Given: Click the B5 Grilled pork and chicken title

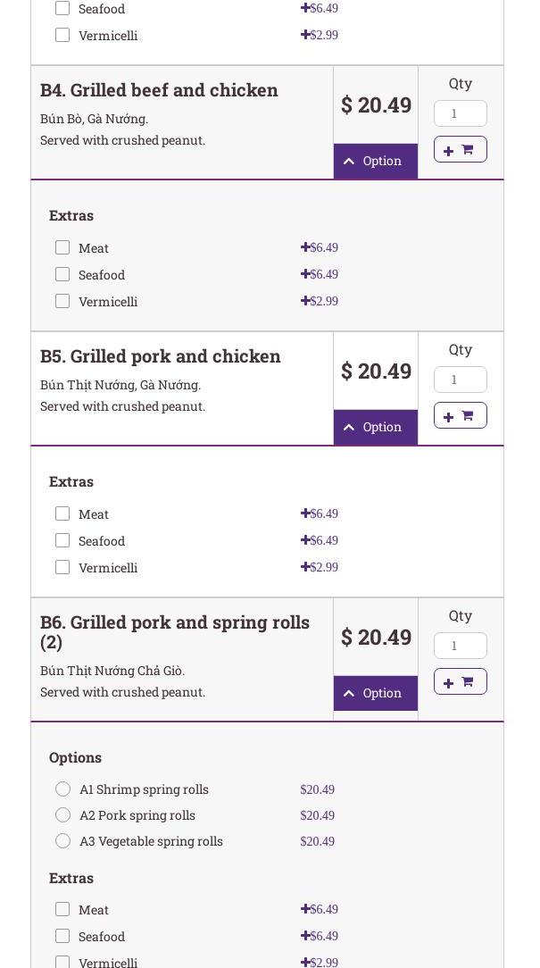Looking at the screenshot, I should click(161, 356).
